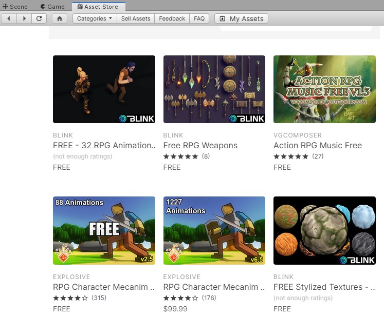Viewport: 384px width, 317px height.
Task: Open My Assets
Action: tap(241, 18)
